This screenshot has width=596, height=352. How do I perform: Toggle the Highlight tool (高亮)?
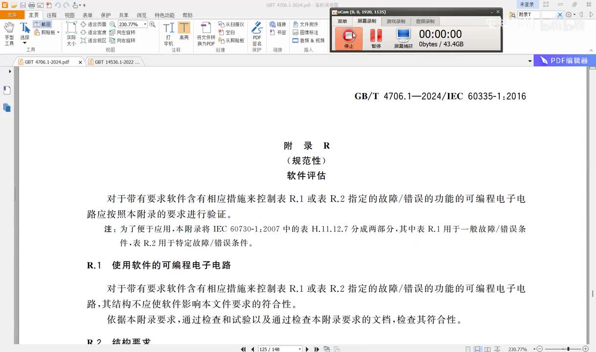click(184, 31)
